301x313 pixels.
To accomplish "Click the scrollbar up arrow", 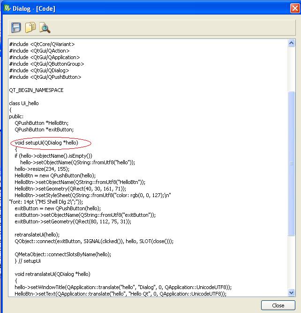I will point(292,43).
